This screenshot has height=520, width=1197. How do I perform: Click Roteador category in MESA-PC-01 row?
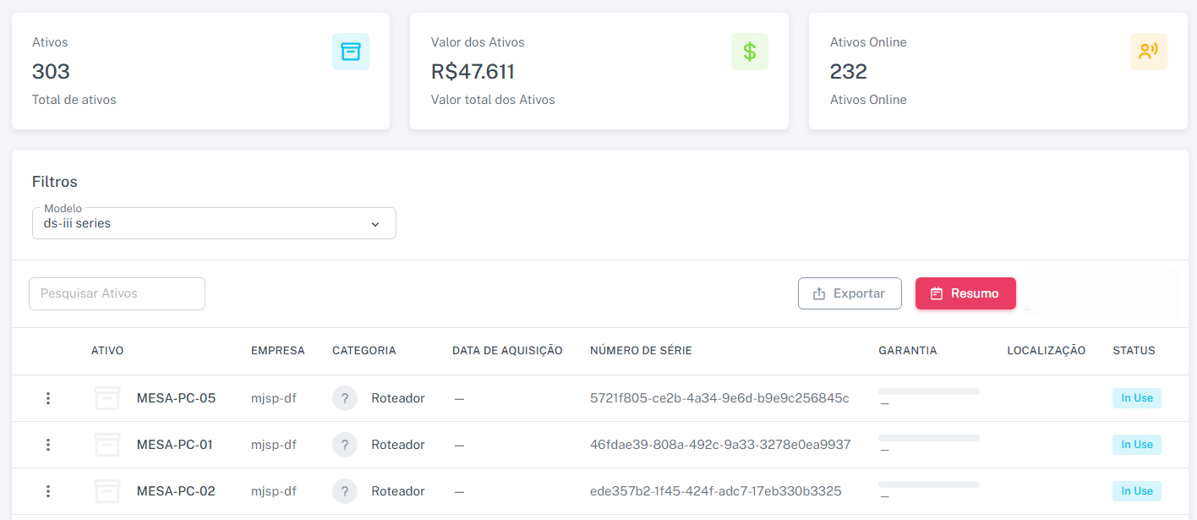398,445
